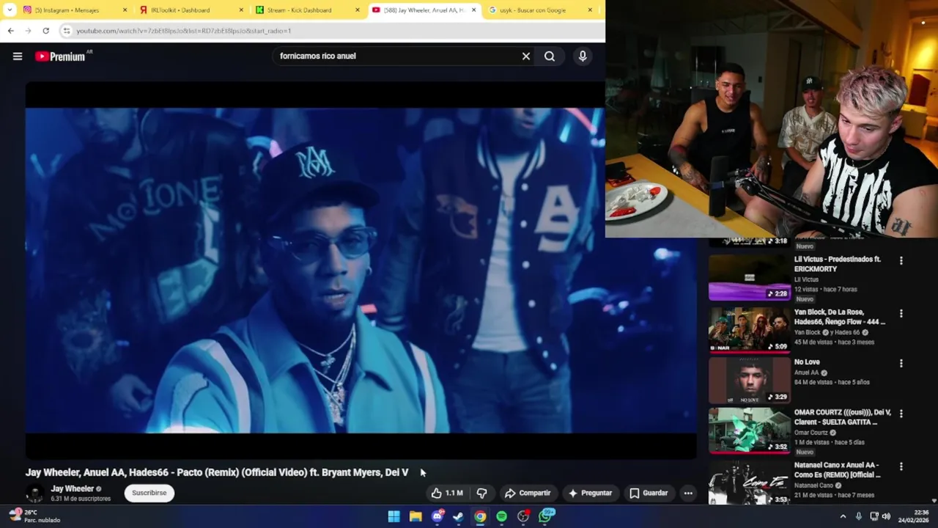Go back in browser history
The width and height of the screenshot is (938, 528).
10,31
